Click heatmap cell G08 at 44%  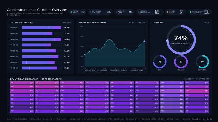pos(197,83)
